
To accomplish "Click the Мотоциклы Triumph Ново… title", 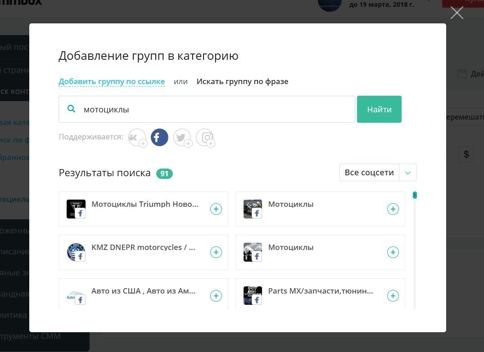I will coord(145,204).
